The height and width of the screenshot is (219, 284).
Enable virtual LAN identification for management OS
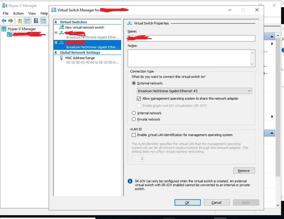coord(134,135)
